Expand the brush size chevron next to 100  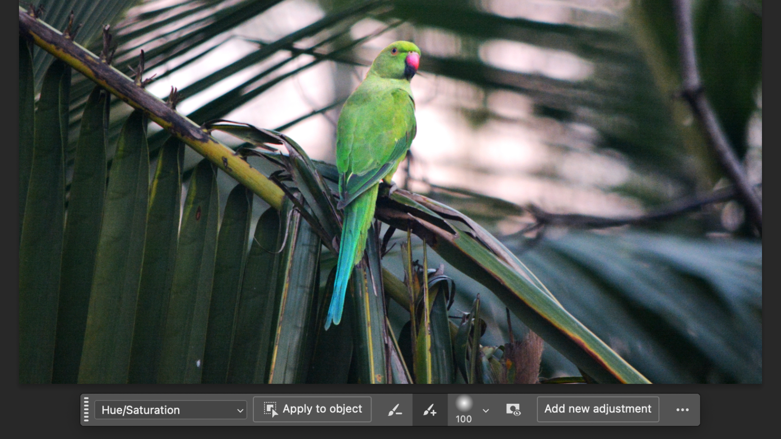click(485, 411)
